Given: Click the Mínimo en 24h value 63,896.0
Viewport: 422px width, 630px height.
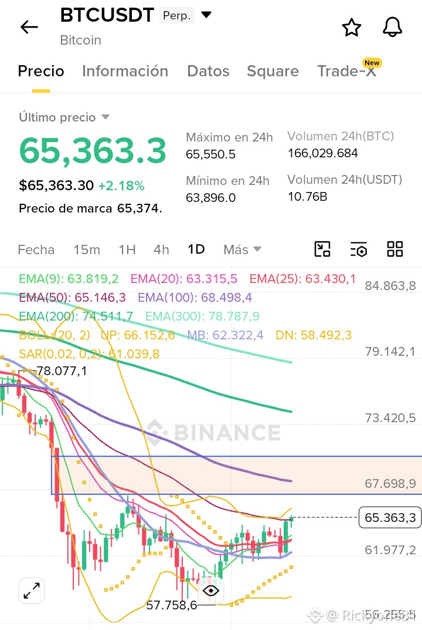Looking at the screenshot, I should point(210,198).
